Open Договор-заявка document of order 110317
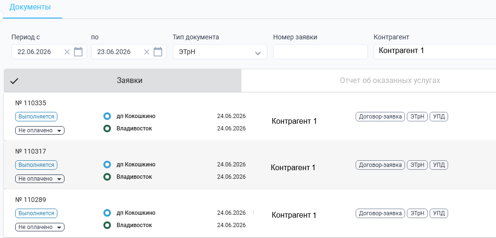This screenshot has width=496, height=238. point(381,165)
